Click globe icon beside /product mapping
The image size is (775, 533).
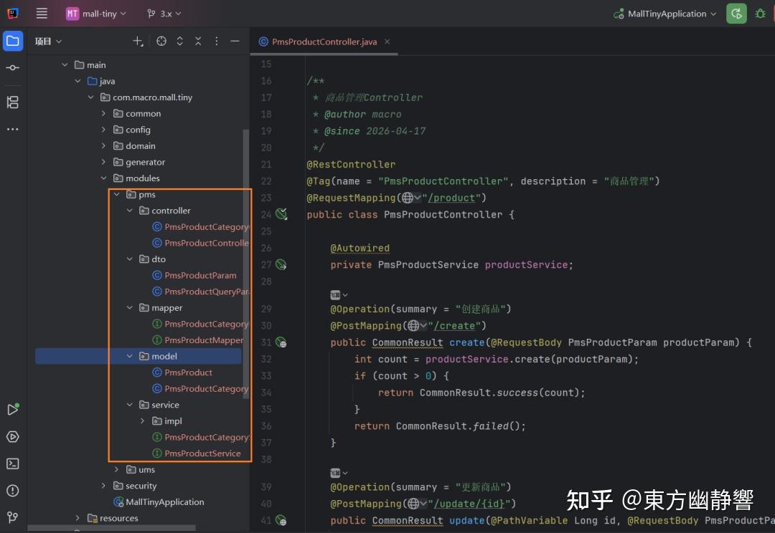(x=408, y=198)
